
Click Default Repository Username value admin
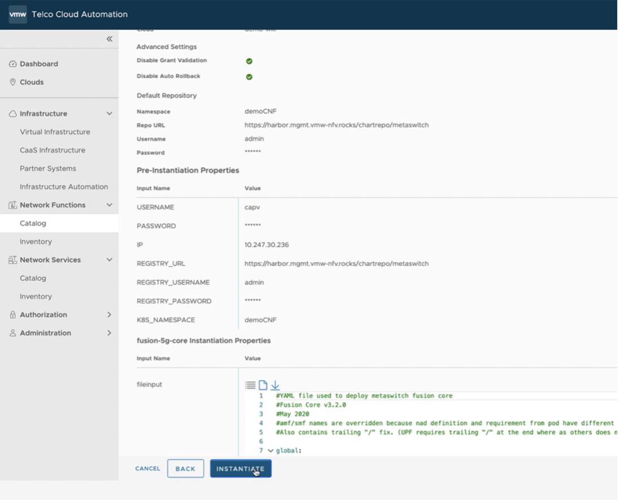254,138
